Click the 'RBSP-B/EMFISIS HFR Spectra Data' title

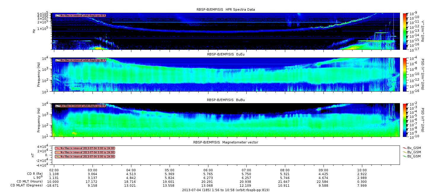click(x=226, y=9)
